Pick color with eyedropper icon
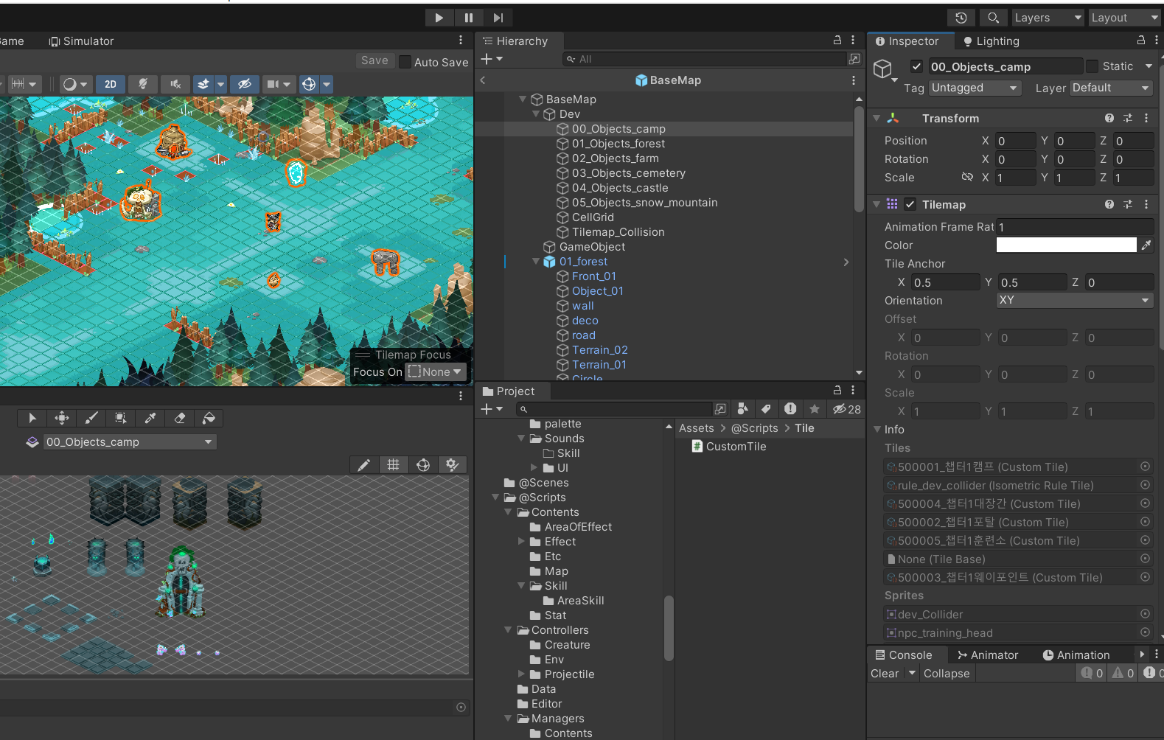The height and width of the screenshot is (740, 1164). click(1146, 245)
